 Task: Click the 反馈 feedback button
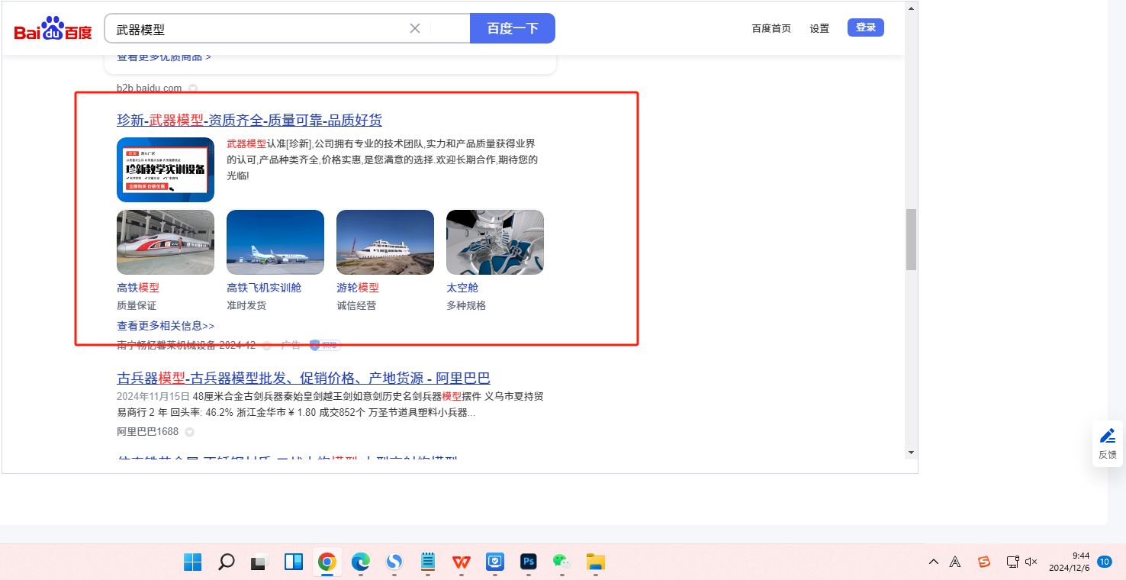pyautogui.click(x=1108, y=443)
